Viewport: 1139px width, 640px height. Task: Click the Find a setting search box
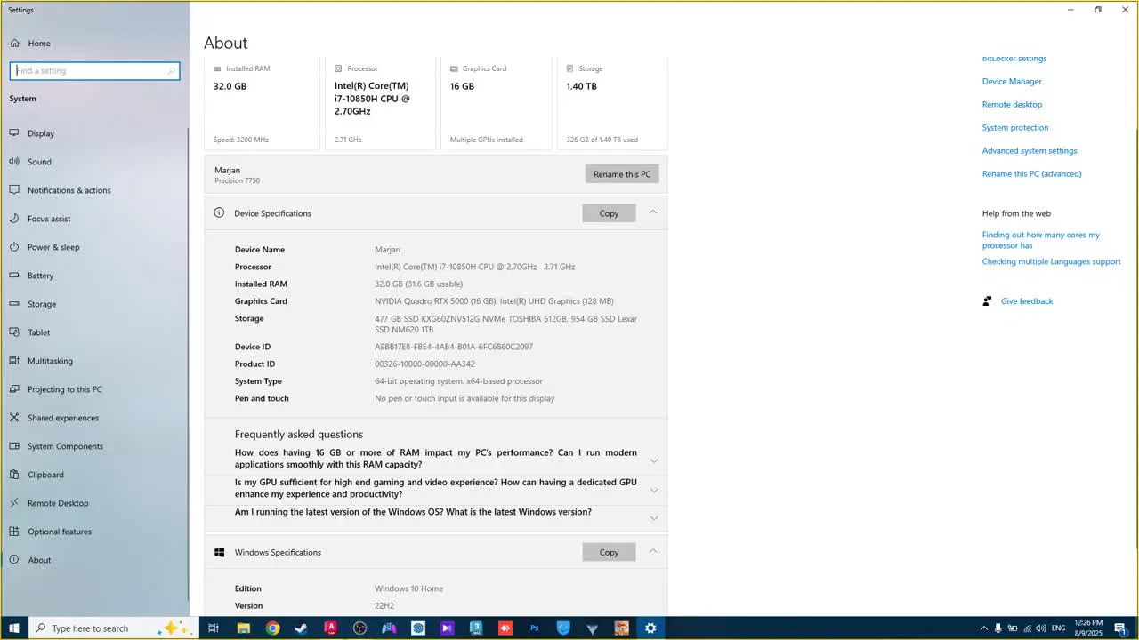[94, 71]
